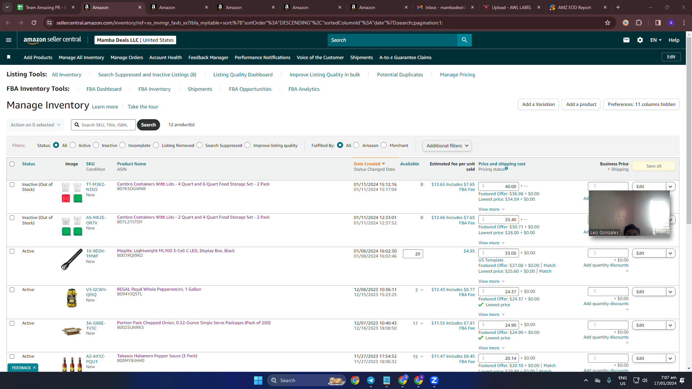Reload the page with browser refresh icon
Screen dimensions: 692x389
(x=34, y=23)
